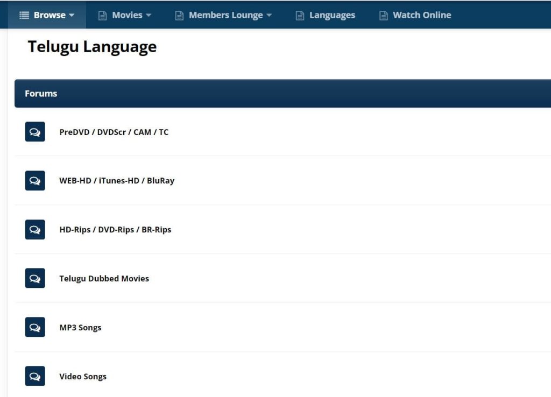The image size is (551, 397).
Task: Open the PreDVD / DVDScr / CAM / TC forum
Action: 114,132
